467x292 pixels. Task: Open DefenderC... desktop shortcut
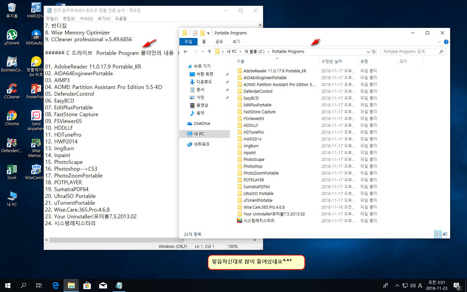pyautogui.click(x=12, y=144)
